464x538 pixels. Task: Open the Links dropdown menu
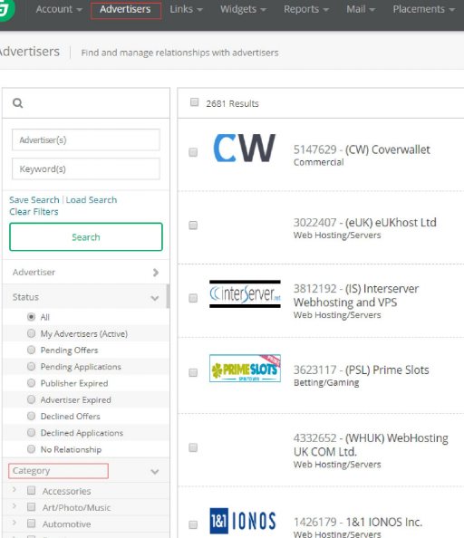[x=186, y=9]
